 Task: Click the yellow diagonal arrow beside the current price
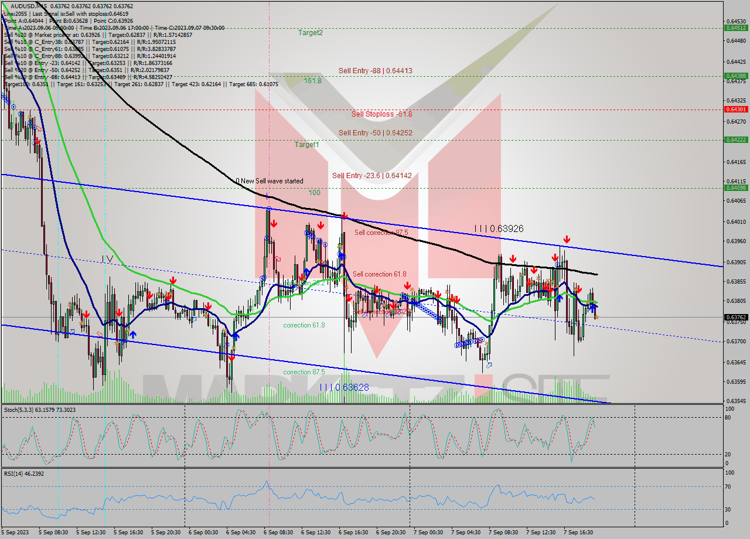[x=596, y=317]
